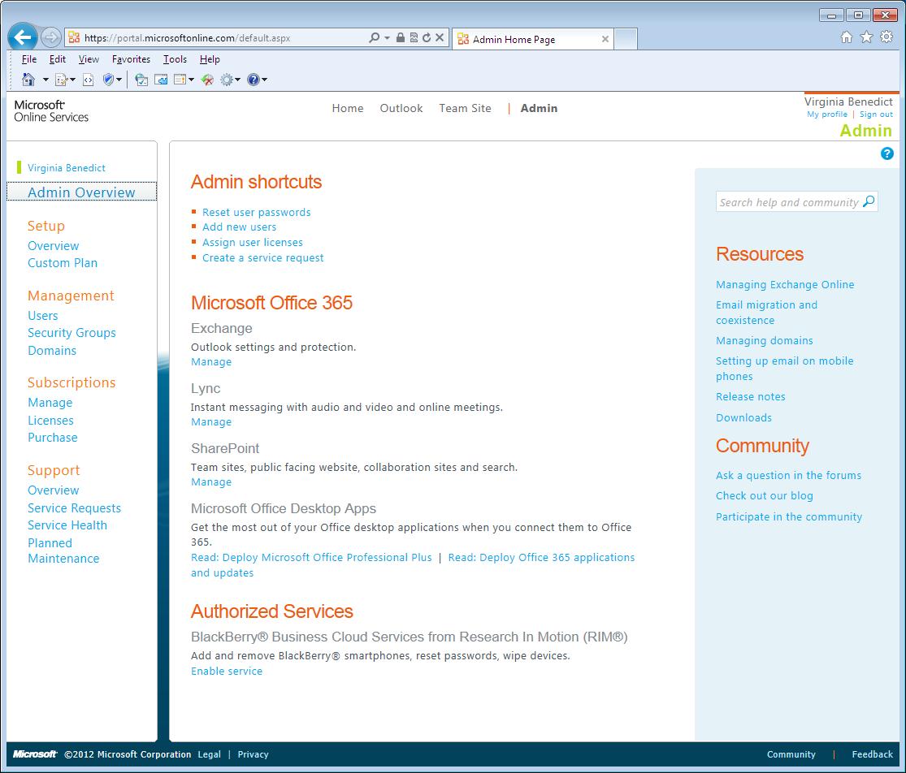This screenshot has height=773, width=906.
Task: Click the search magnifier in help box
Action: click(869, 201)
